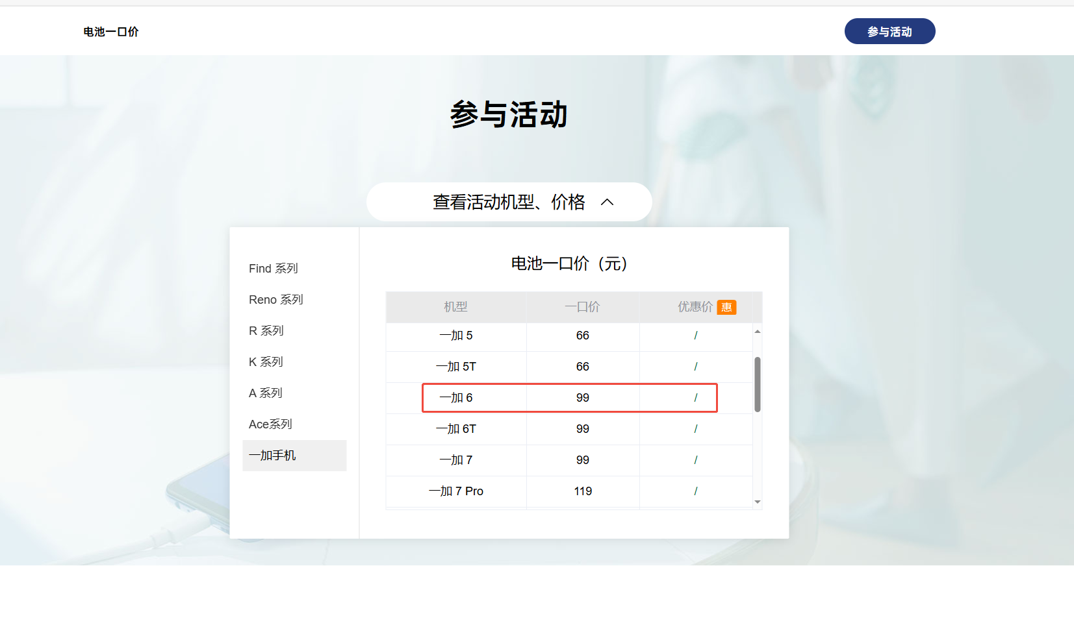Click the 一加 7 model cell
Screen dimensions: 1074x625
tap(456, 460)
